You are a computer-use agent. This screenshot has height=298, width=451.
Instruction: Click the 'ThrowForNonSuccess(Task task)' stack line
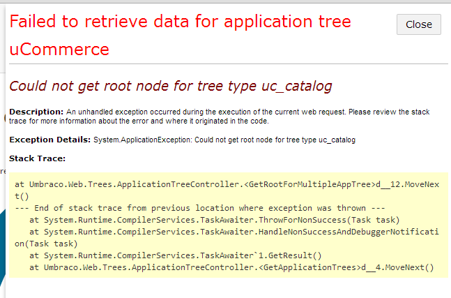tap(215, 220)
